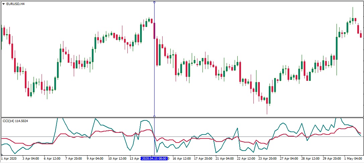Viewport: 364px width, 163px height.
Task: Click the gray triangle marker at chart's bottom-left corner
Action: (2, 154)
